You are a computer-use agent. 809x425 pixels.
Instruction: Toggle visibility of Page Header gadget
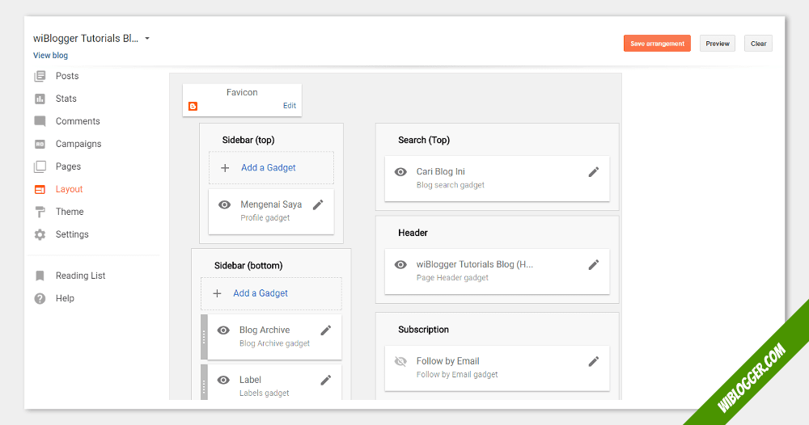(400, 265)
